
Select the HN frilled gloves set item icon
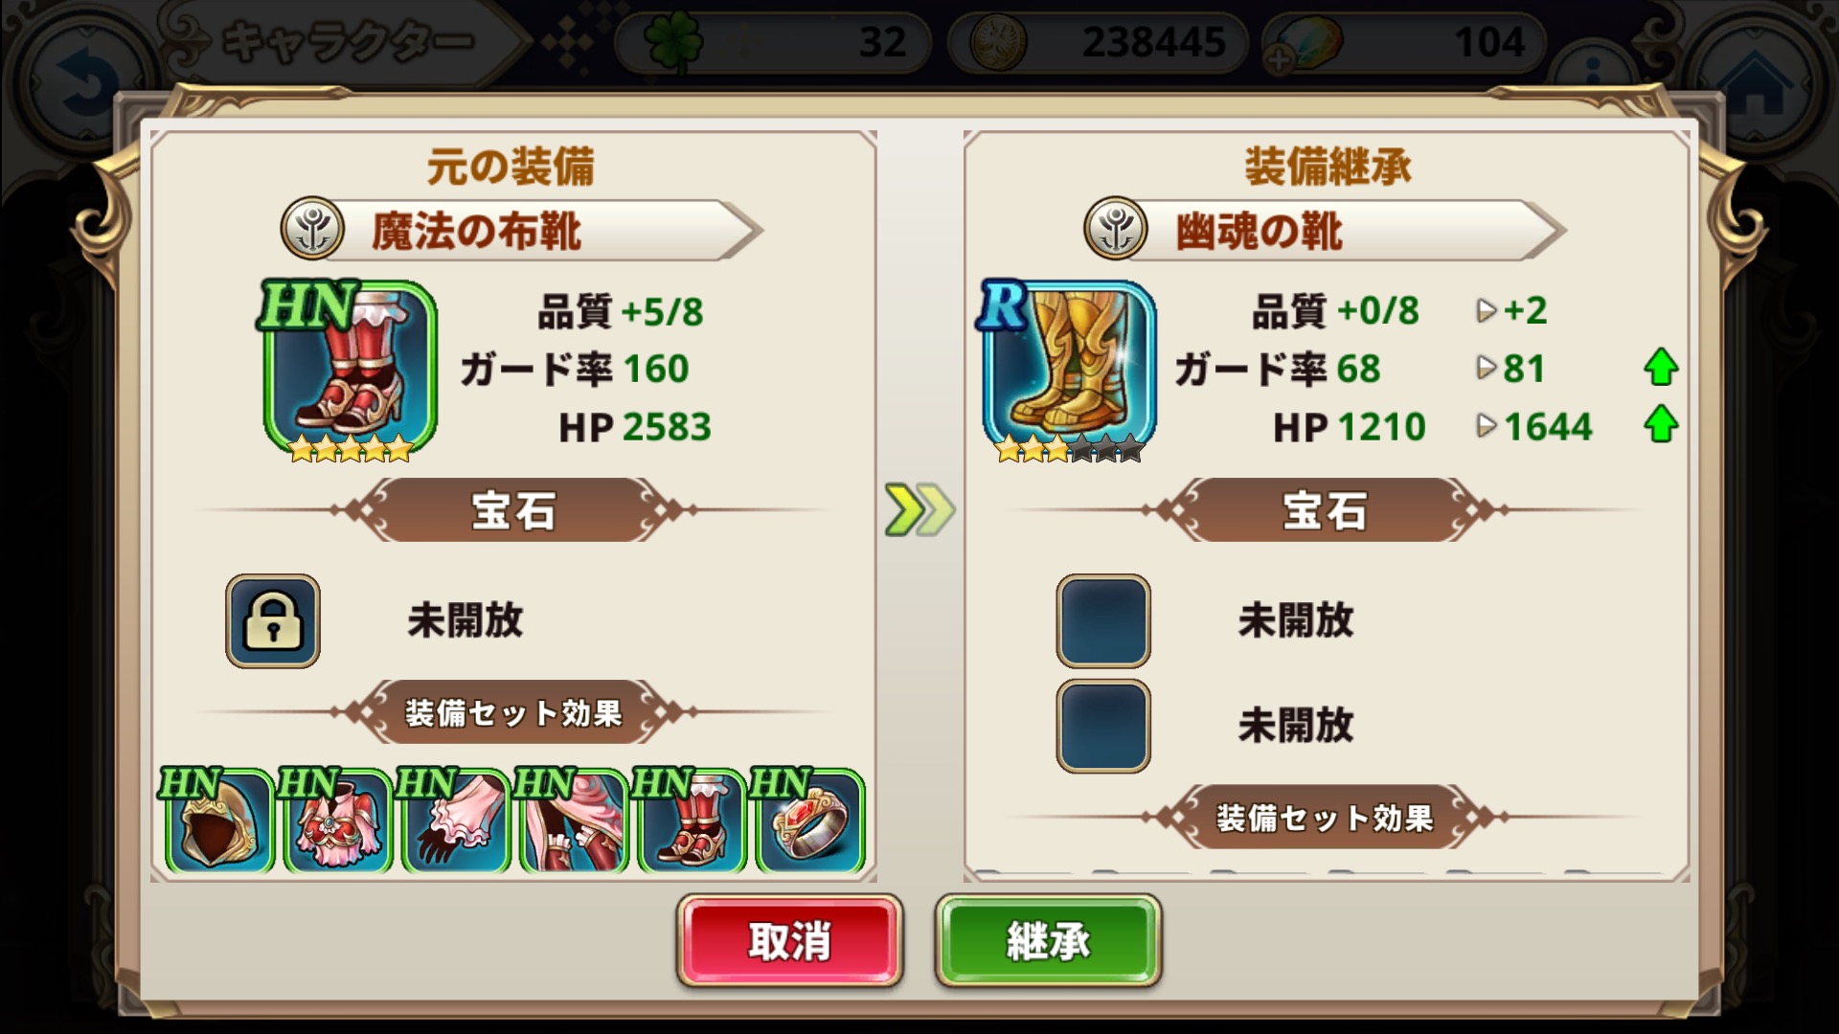(x=454, y=820)
